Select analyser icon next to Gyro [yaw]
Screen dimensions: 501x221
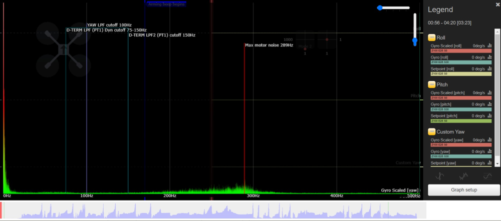(489, 151)
